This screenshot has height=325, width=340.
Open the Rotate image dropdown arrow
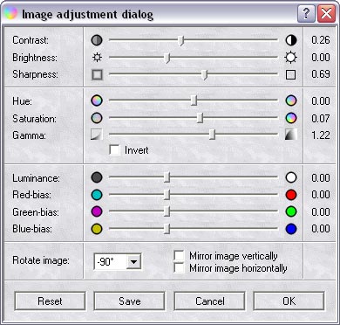pos(133,261)
